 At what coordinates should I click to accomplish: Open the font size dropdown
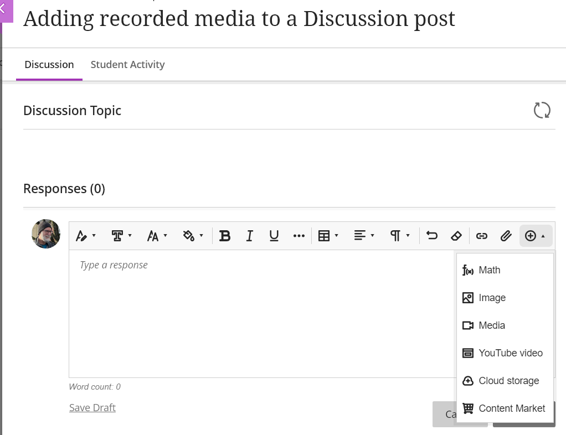click(x=157, y=236)
